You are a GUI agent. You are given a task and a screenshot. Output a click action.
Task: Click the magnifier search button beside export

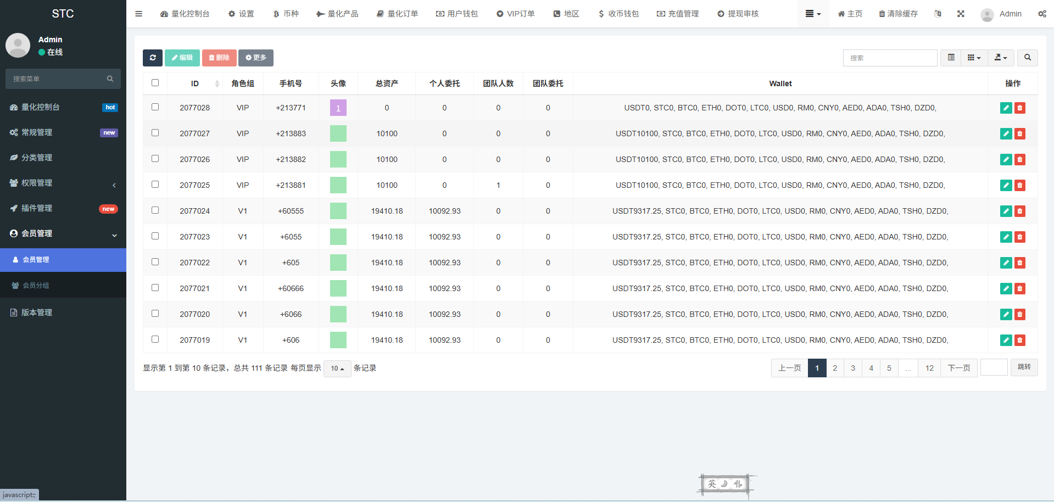[x=1027, y=58]
